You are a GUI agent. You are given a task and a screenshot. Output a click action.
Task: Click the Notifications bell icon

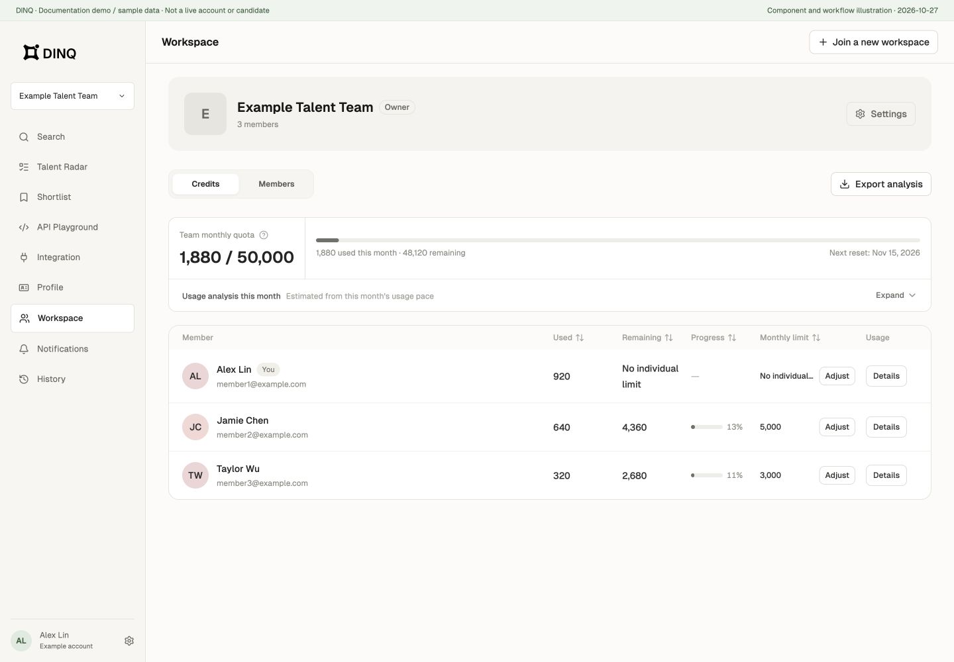point(24,349)
